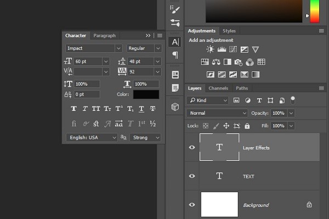Add a Posterize adjustment
This screenshot has width=329, height=219.
(222, 74)
